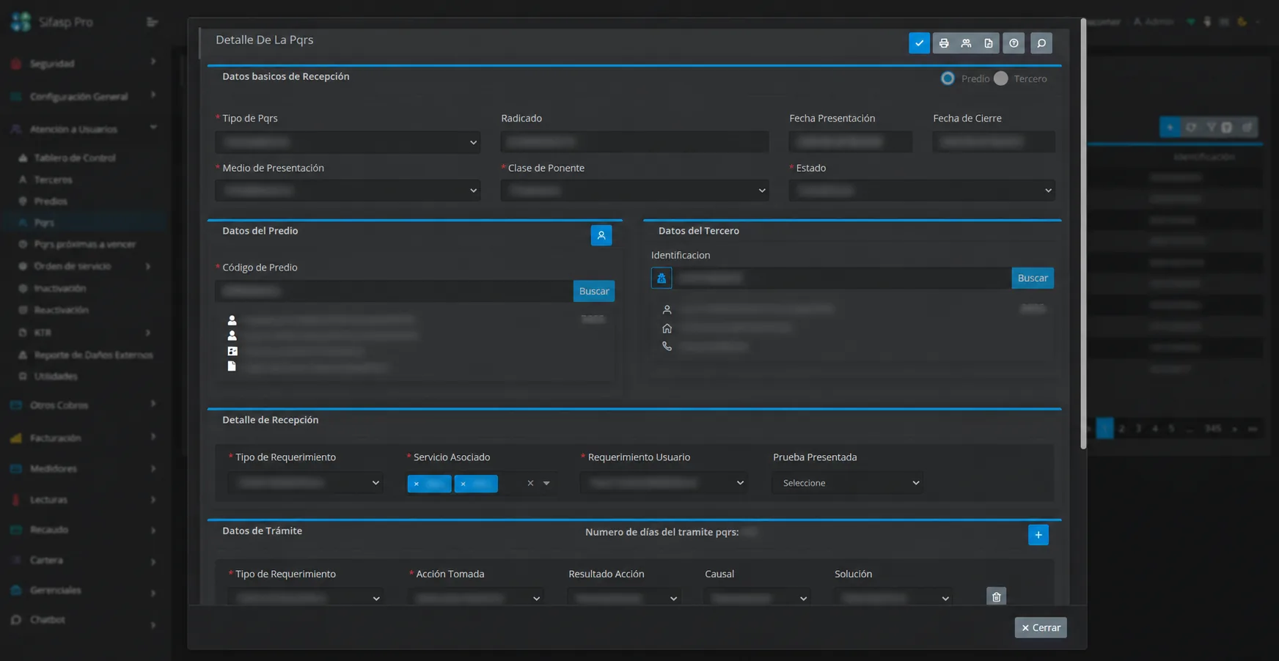
Task: Click the Identificacion input field
Action: click(842, 278)
